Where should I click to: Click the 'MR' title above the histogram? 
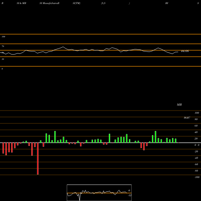pyautogui.click(x=179, y=105)
